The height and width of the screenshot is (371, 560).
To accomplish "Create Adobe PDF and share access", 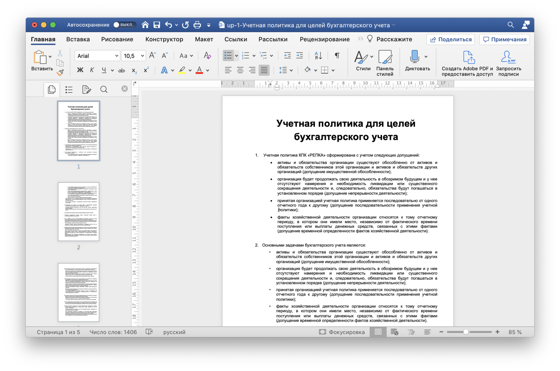I will [x=467, y=63].
